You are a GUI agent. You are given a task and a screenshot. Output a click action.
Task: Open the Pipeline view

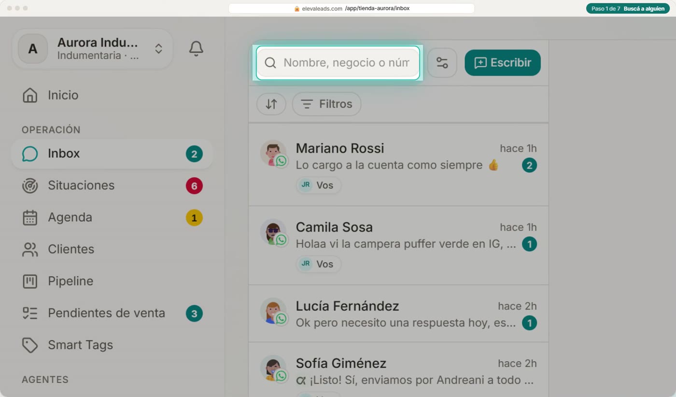[x=112, y=281]
